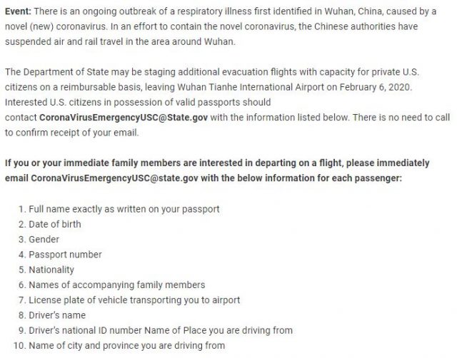Click the "Driver's national ID number" list item
This screenshot has width=457, height=358.
[88, 330]
